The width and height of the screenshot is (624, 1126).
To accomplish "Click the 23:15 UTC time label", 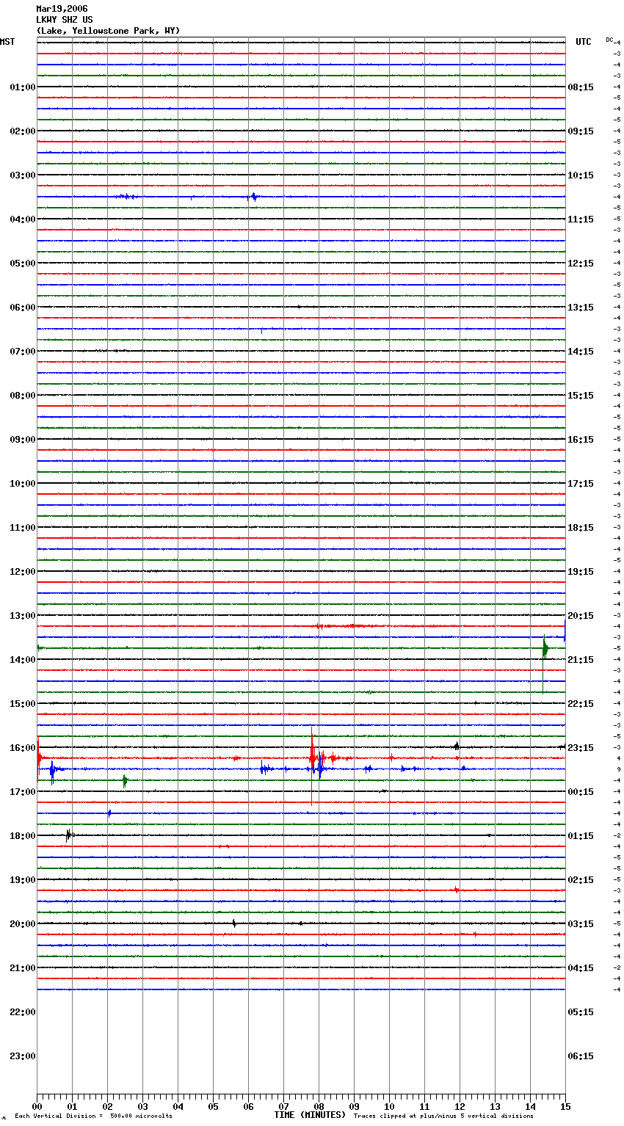I will coord(581,748).
